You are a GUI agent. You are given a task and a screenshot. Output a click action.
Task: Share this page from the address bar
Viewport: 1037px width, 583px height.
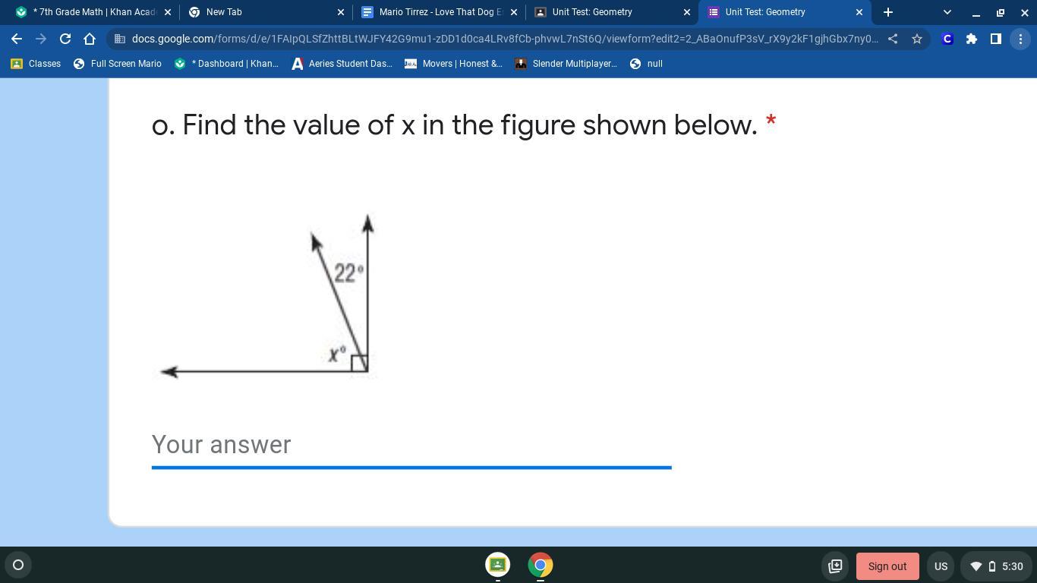tap(893, 39)
